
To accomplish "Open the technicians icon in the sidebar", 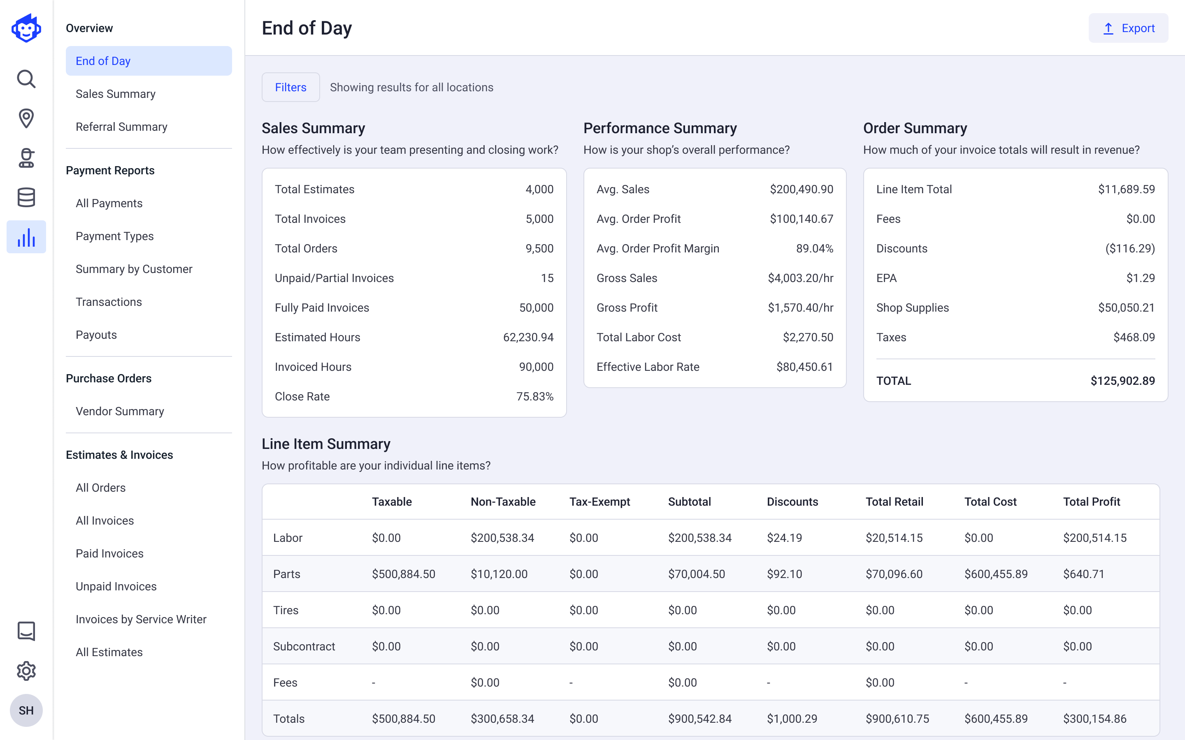I will click(26, 157).
